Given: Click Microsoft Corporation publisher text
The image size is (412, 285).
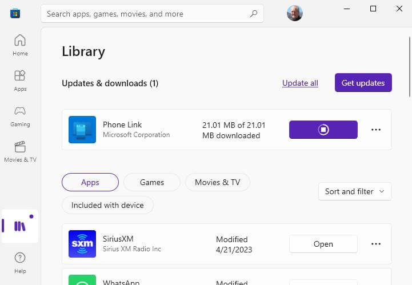Looking at the screenshot, I should tap(137, 135).
